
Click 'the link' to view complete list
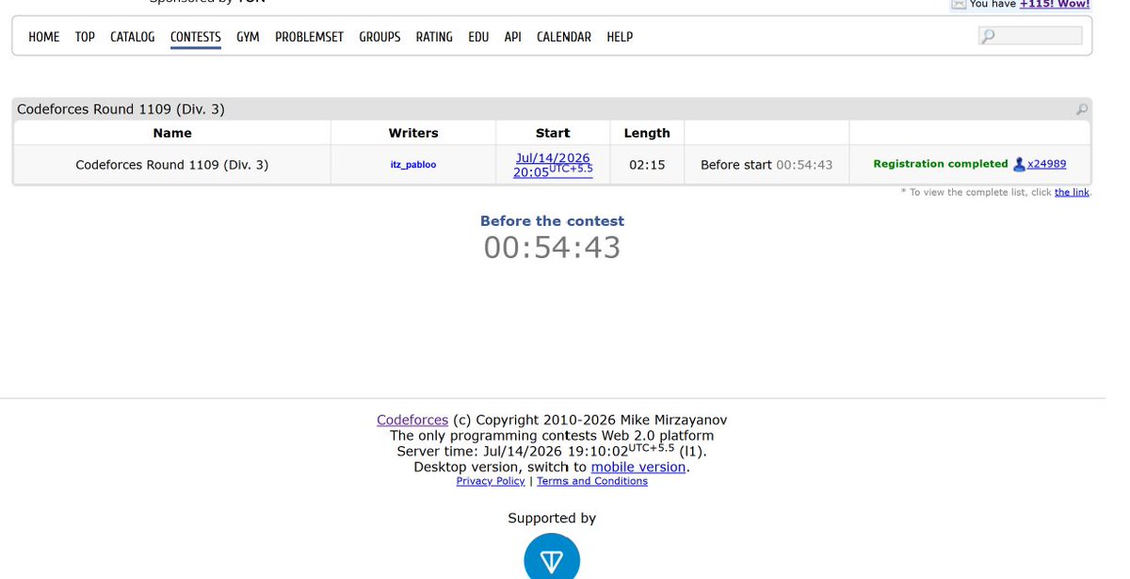1072,192
